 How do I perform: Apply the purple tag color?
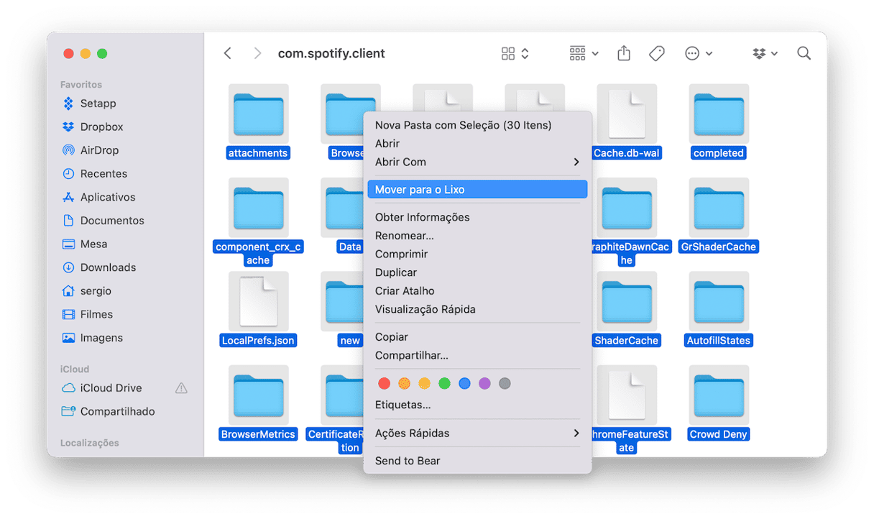(x=485, y=384)
